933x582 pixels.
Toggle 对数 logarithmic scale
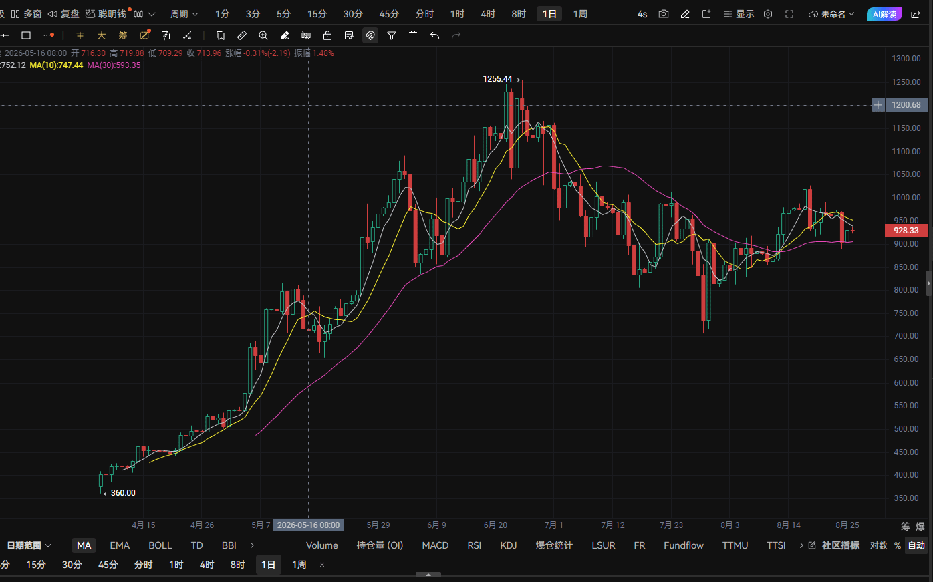pyautogui.click(x=879, y=545)
